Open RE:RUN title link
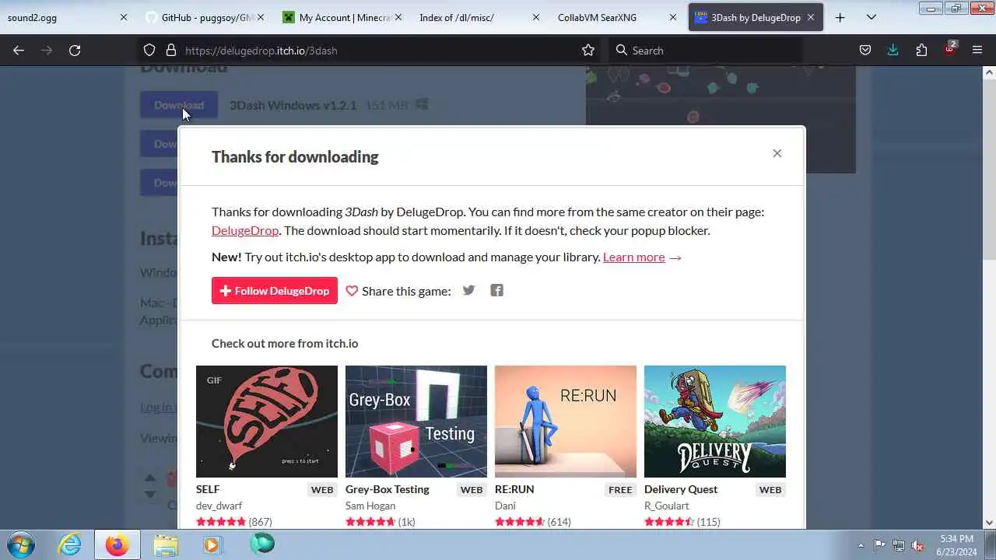 pyautogui.click(x=514, y=489)
